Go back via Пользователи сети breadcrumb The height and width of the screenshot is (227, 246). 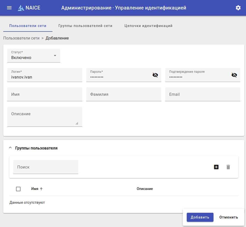(x=21, y=38)
